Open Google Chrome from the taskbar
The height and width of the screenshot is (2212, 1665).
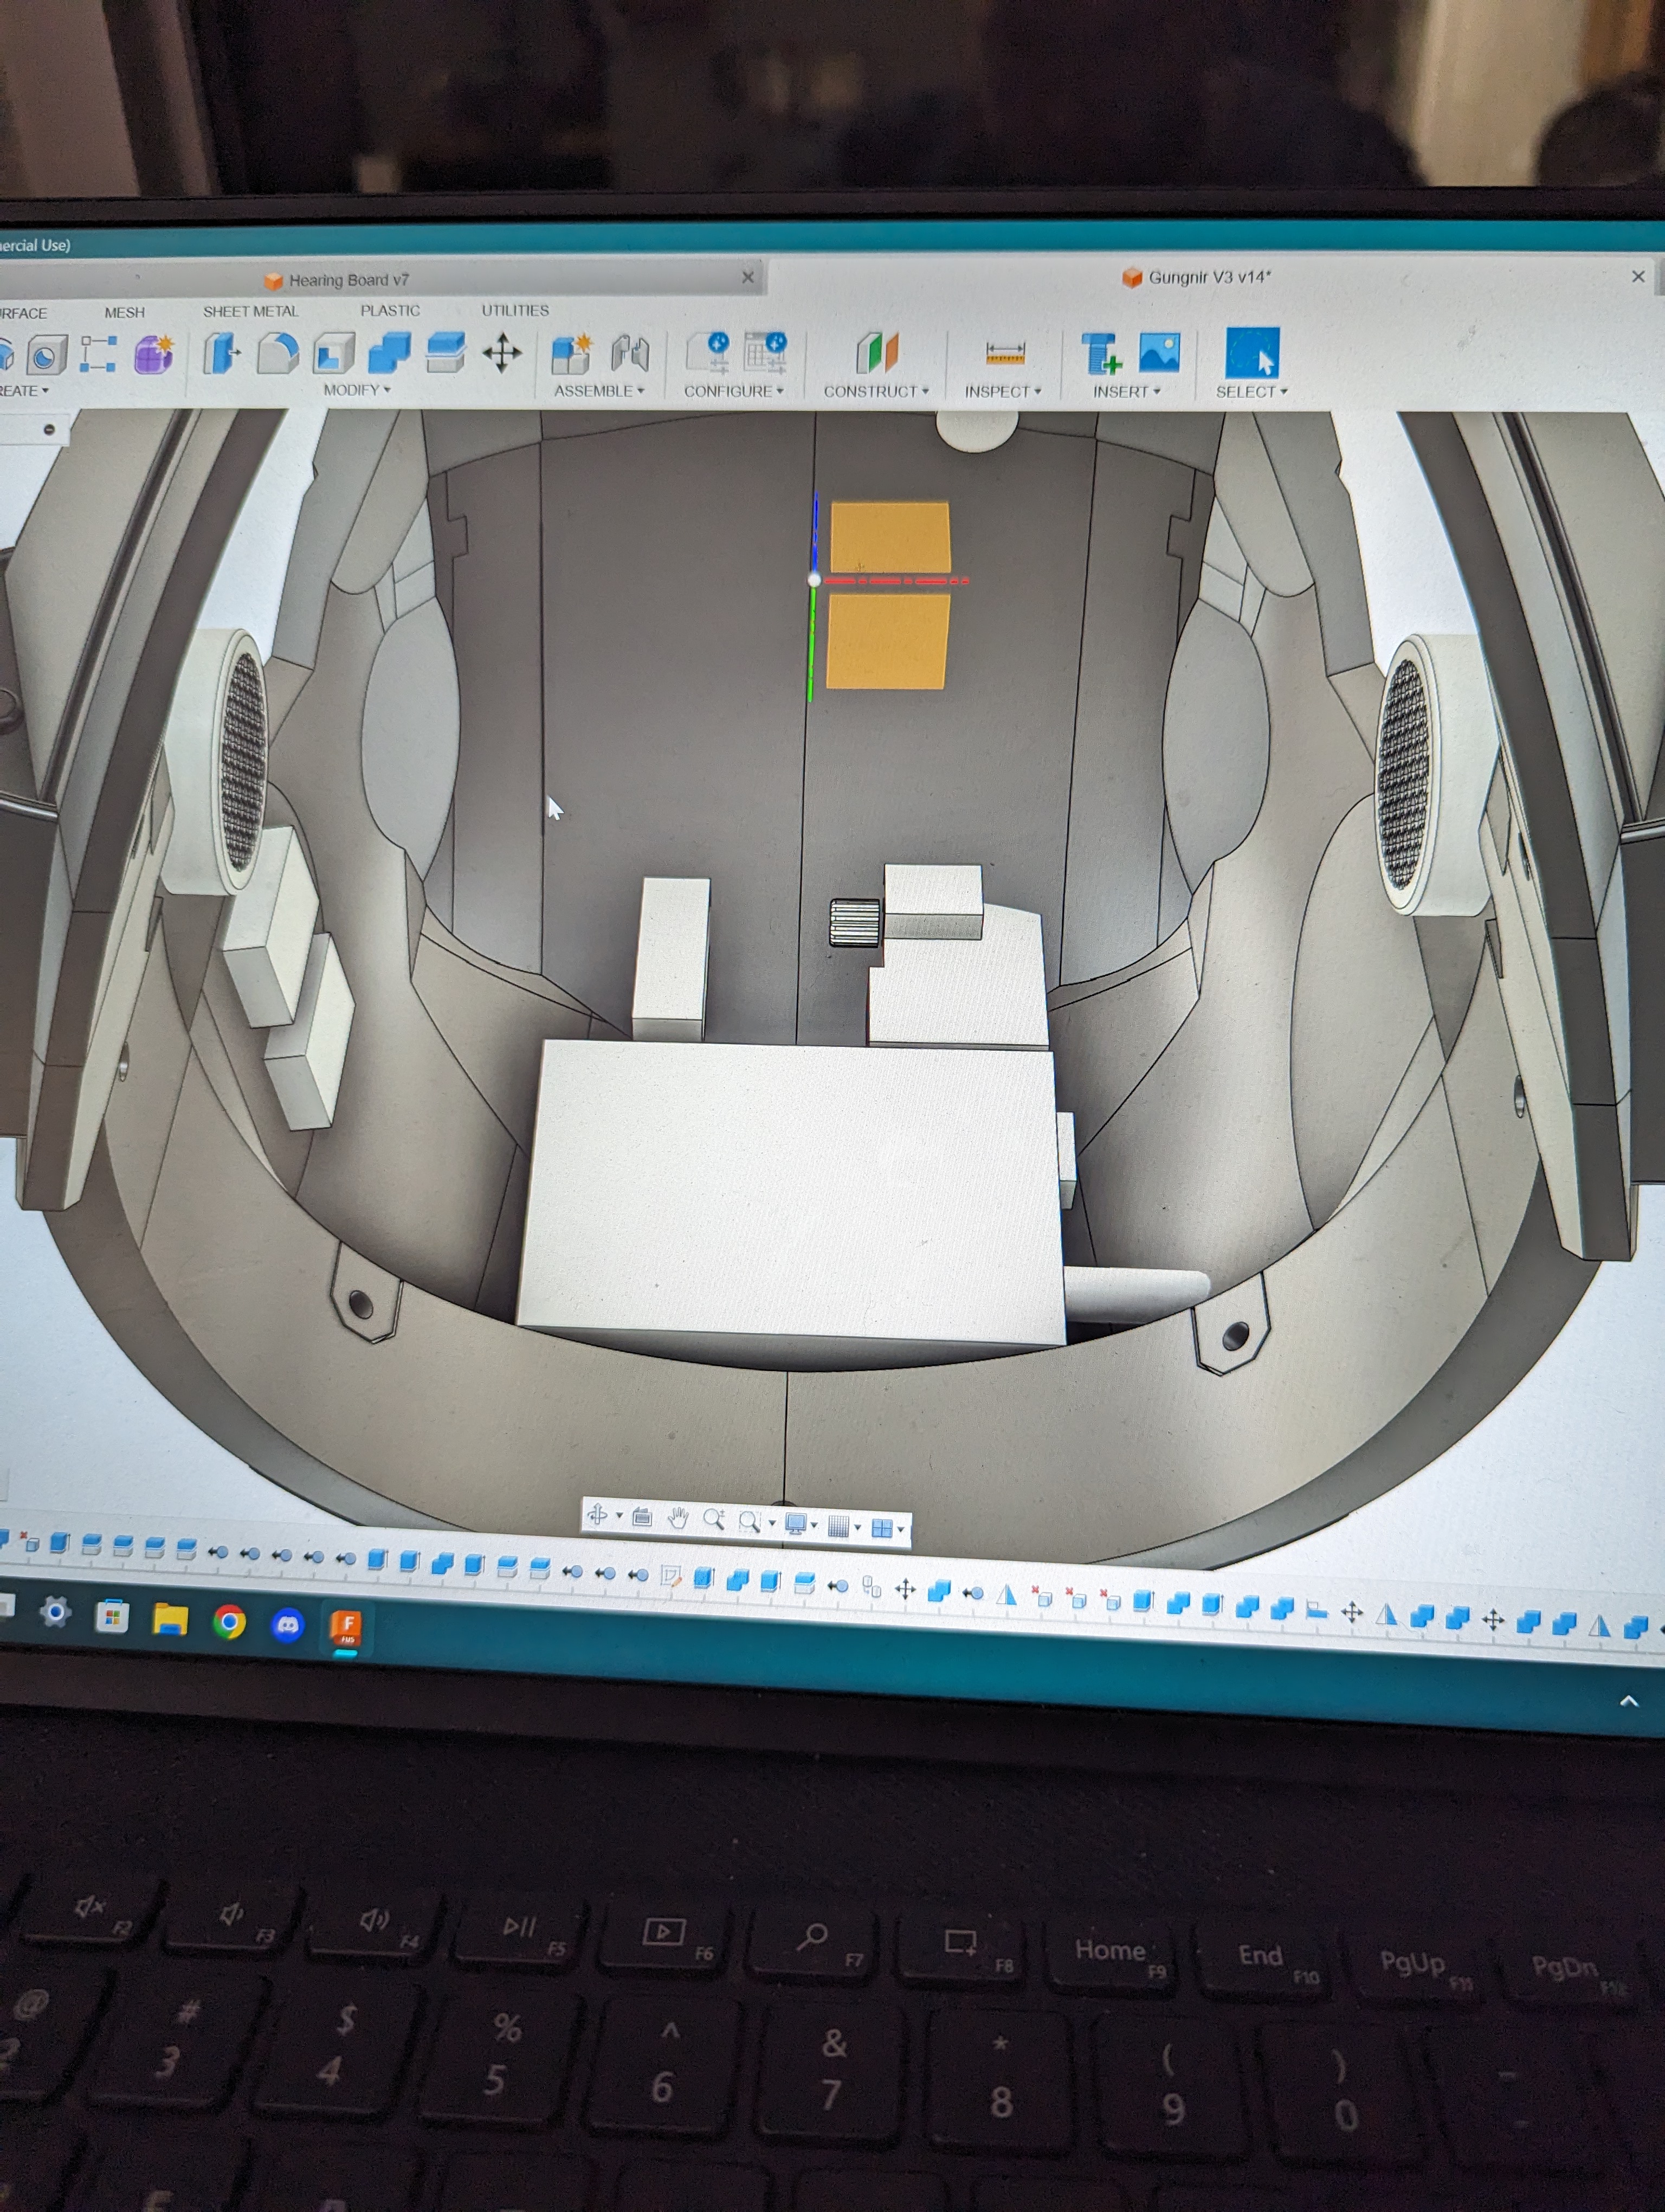coord(229,1621)
